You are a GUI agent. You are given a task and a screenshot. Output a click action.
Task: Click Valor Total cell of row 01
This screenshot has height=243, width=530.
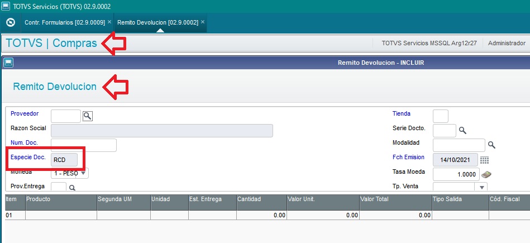[395, 215]
